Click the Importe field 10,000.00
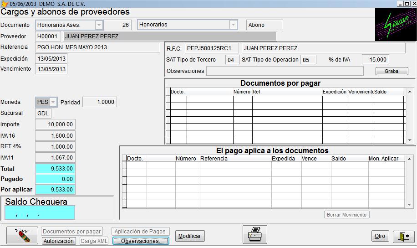Screen dimensions: 417x248 (x=56, y=124)
